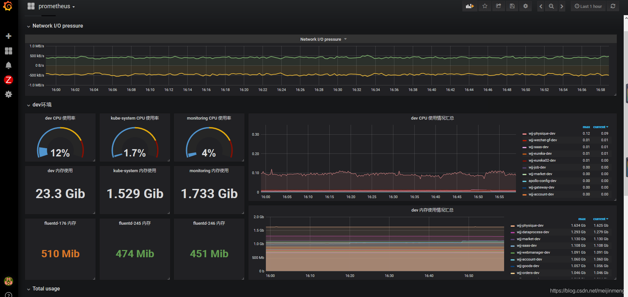Save the dashboard with disk icon
This screenshot has width=628, height=297.
512,6
